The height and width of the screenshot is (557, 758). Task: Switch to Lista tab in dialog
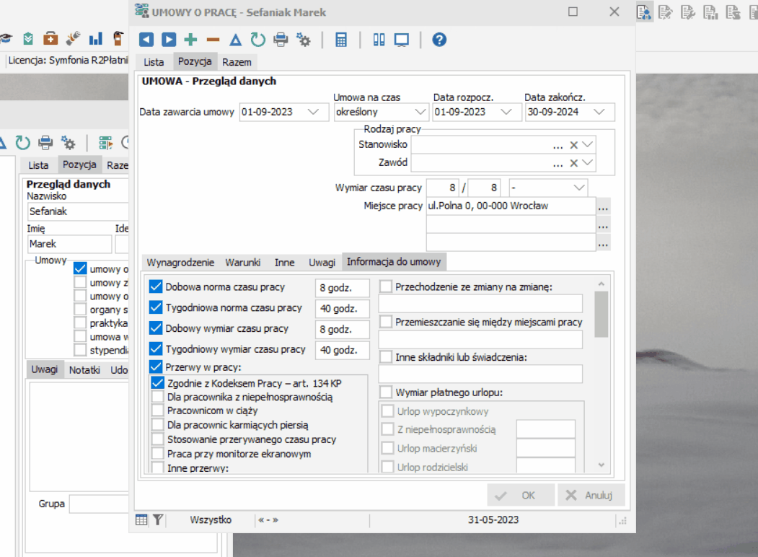tap(154, 62)
